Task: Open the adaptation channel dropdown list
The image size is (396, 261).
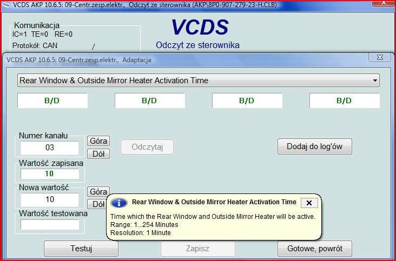Action: pyautogui.click(x=198, y=81)
